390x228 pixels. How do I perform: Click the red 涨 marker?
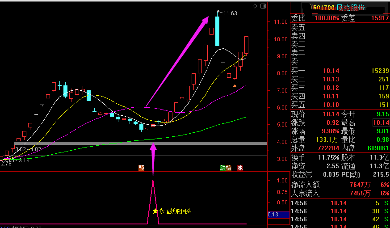240,168
